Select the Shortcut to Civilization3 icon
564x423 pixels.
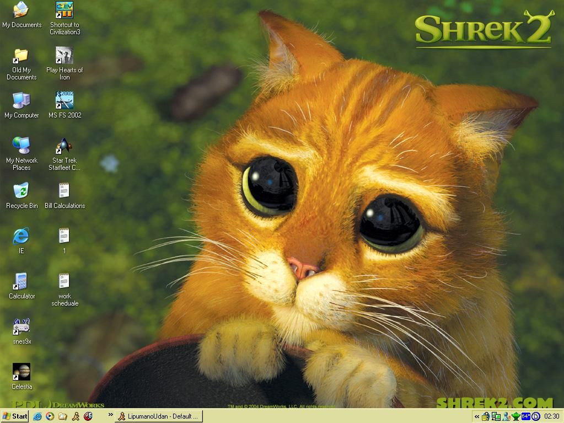65,18
